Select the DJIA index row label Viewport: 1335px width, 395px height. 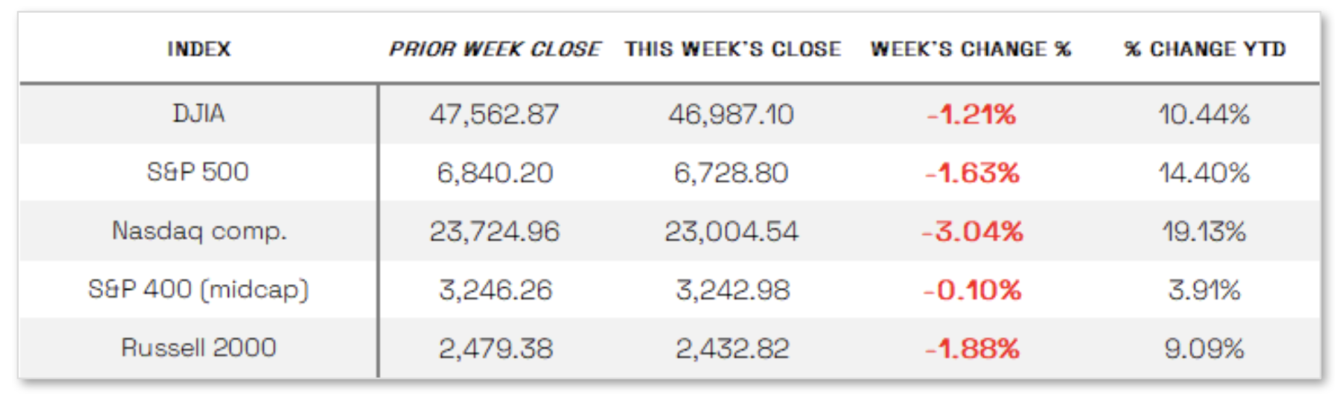point(199,113)
